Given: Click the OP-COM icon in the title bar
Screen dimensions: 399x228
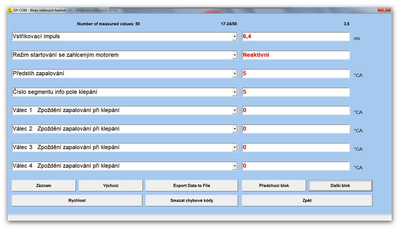Looking at the screenshot, I should pos(10,10).
